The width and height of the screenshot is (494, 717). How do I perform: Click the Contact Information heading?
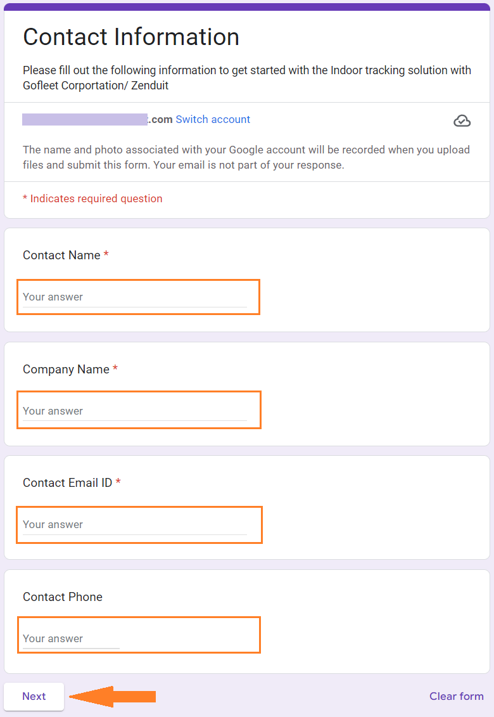coord(131,37)
